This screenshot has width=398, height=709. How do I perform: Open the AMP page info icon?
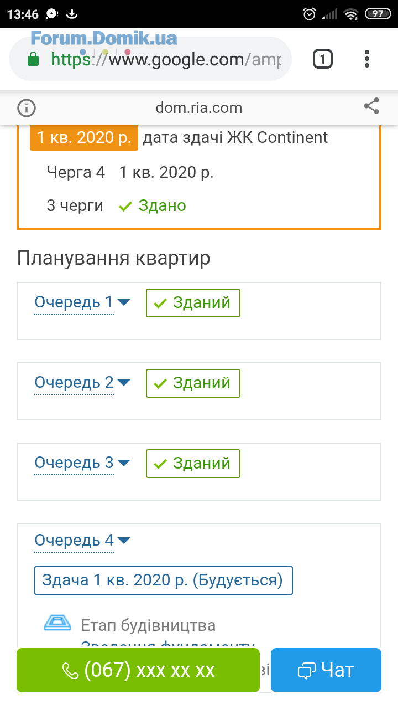[x=27, y=107]
